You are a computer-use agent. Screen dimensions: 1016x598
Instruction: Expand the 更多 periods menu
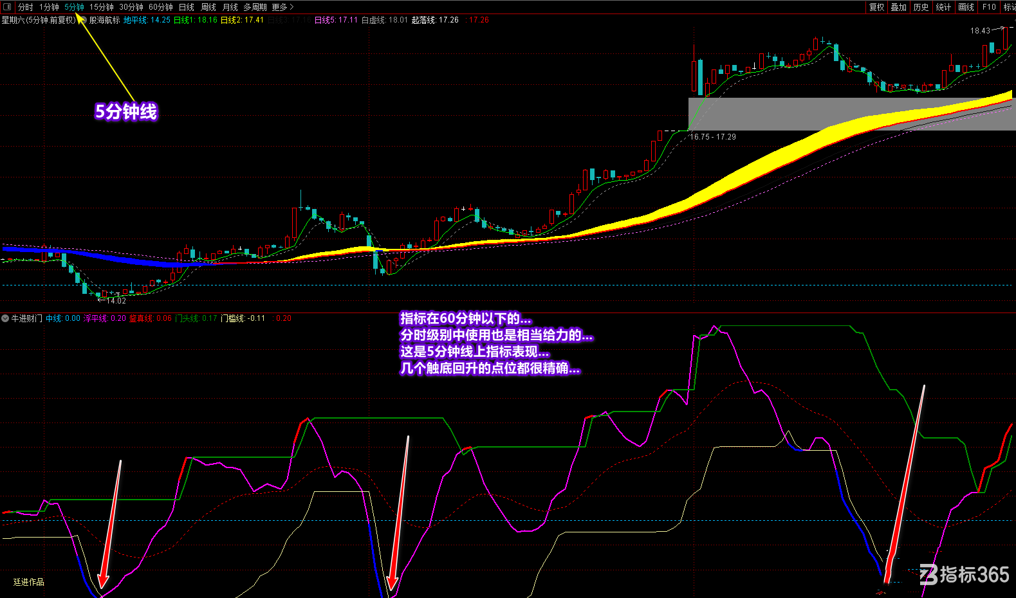[282, 7]
